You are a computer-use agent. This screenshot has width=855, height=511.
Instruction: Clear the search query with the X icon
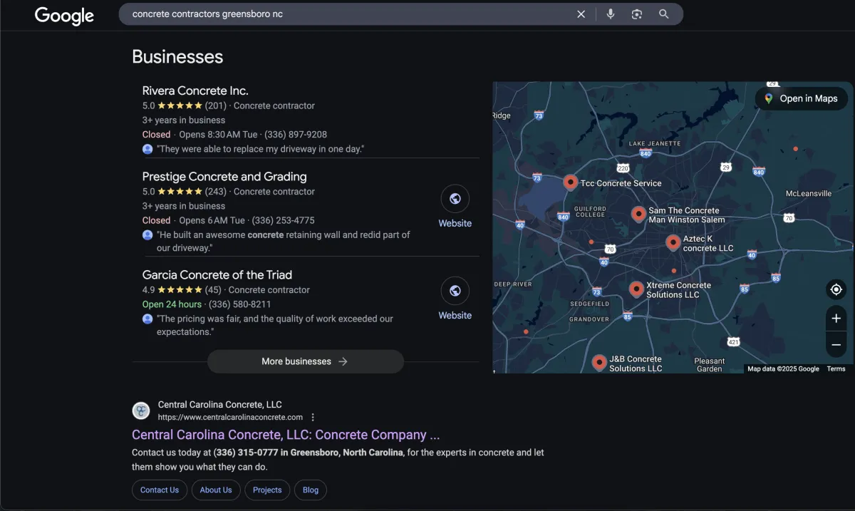coord(581,14)
